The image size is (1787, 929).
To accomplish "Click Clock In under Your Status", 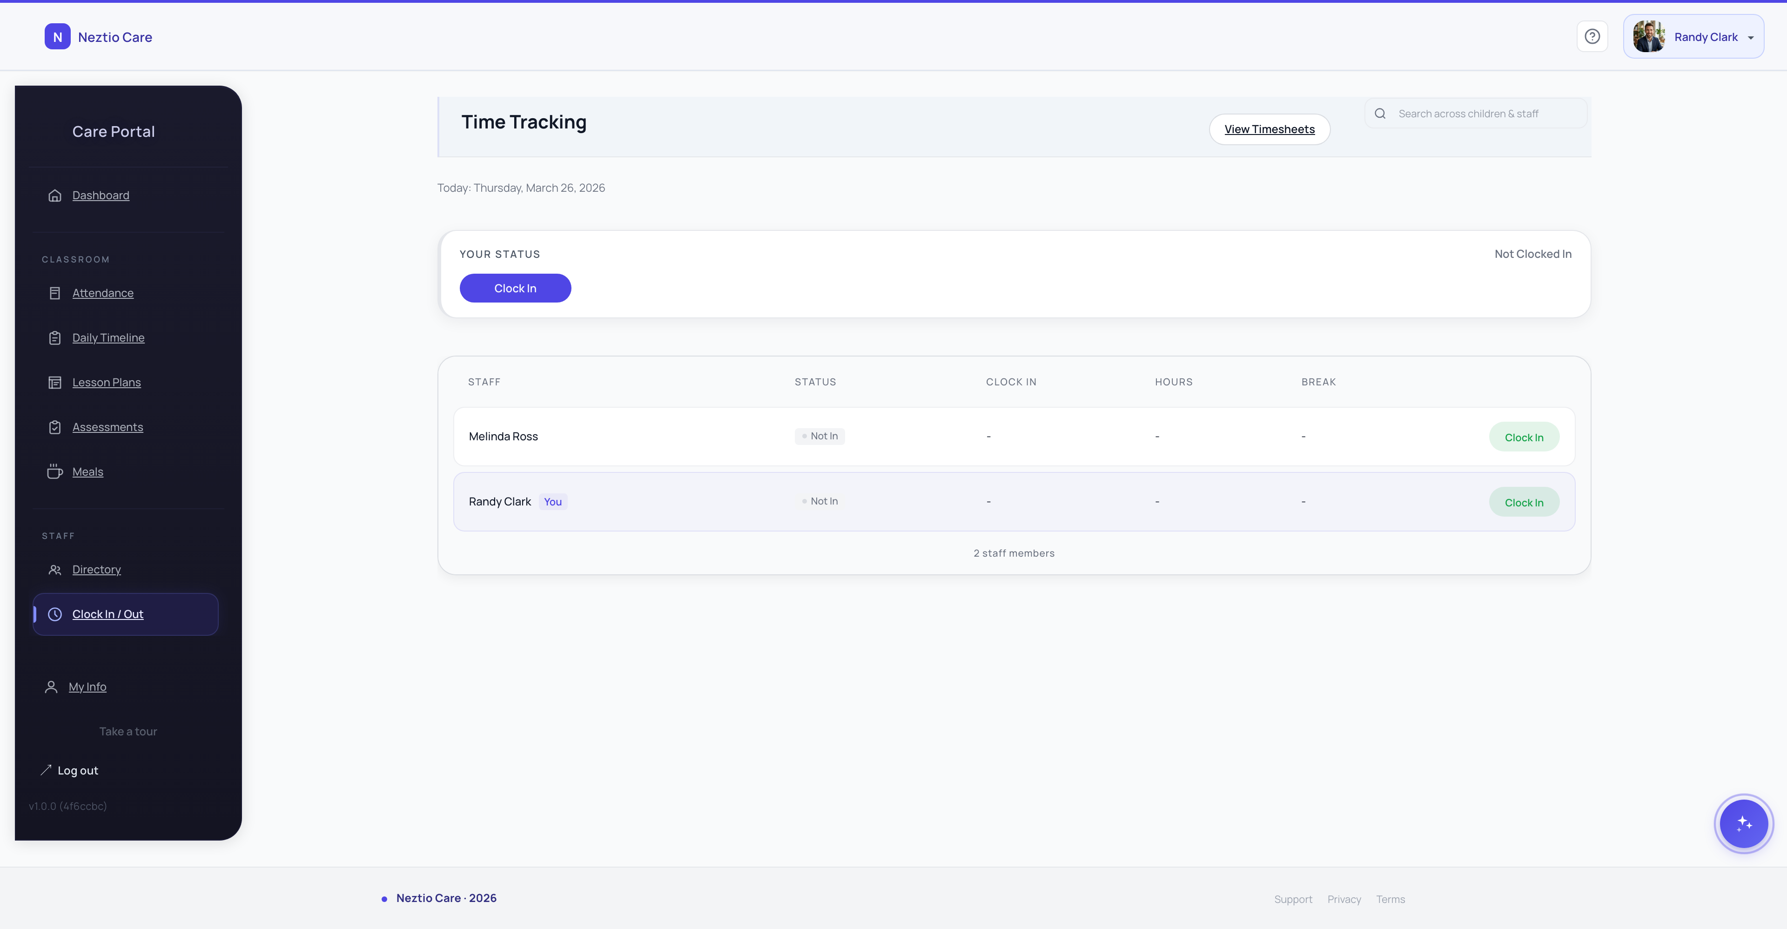I will (x=515, y=288).
